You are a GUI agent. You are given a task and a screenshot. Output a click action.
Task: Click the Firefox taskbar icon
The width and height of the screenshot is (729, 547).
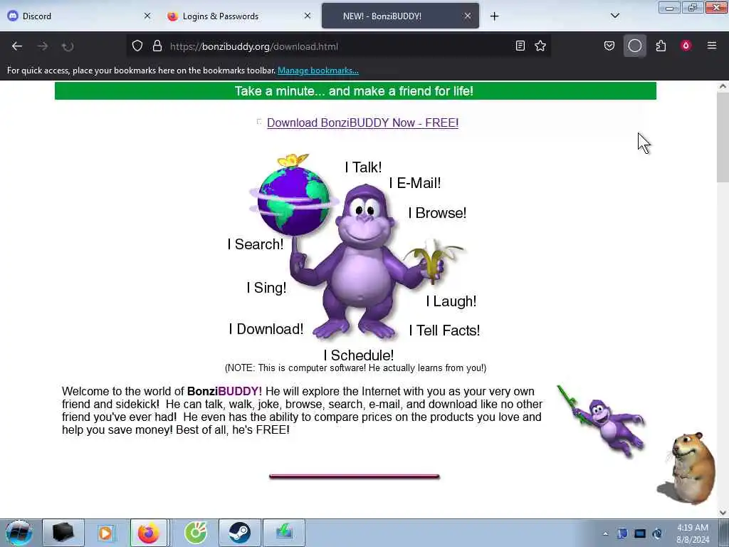pyautogui.click(x=149, y=533)
